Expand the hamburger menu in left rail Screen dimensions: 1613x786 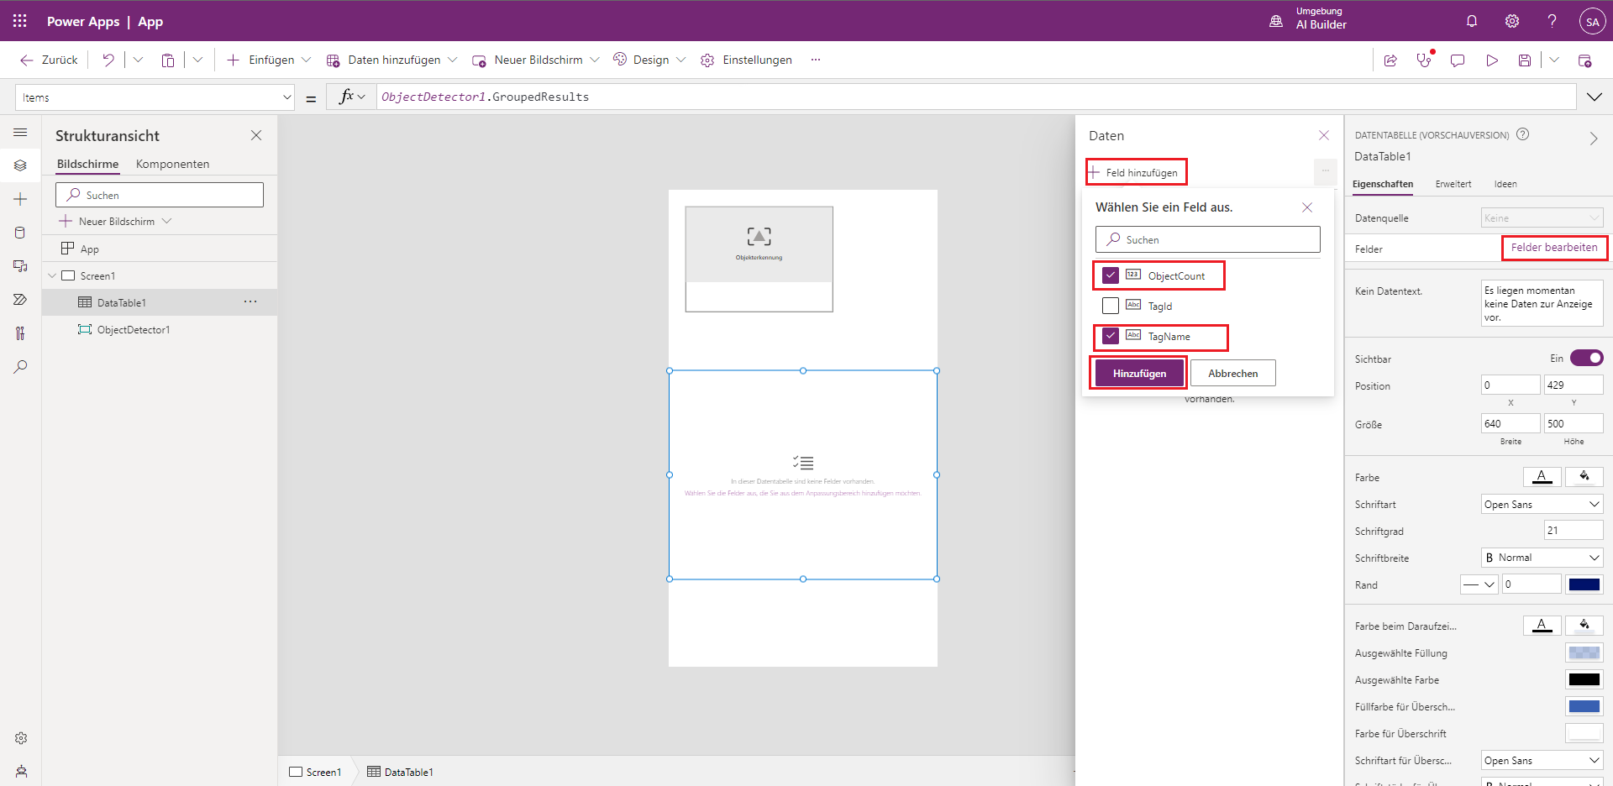point(21,133)
